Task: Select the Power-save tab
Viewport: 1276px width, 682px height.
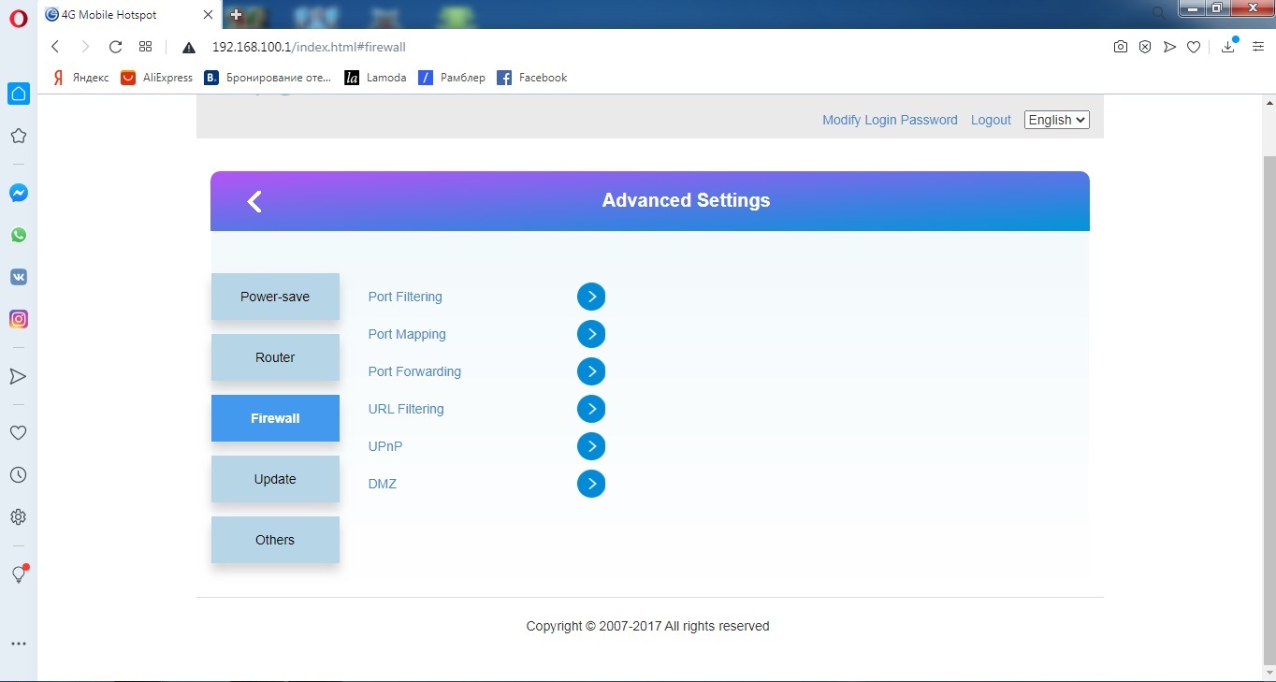Action: [x=275, y=297]
